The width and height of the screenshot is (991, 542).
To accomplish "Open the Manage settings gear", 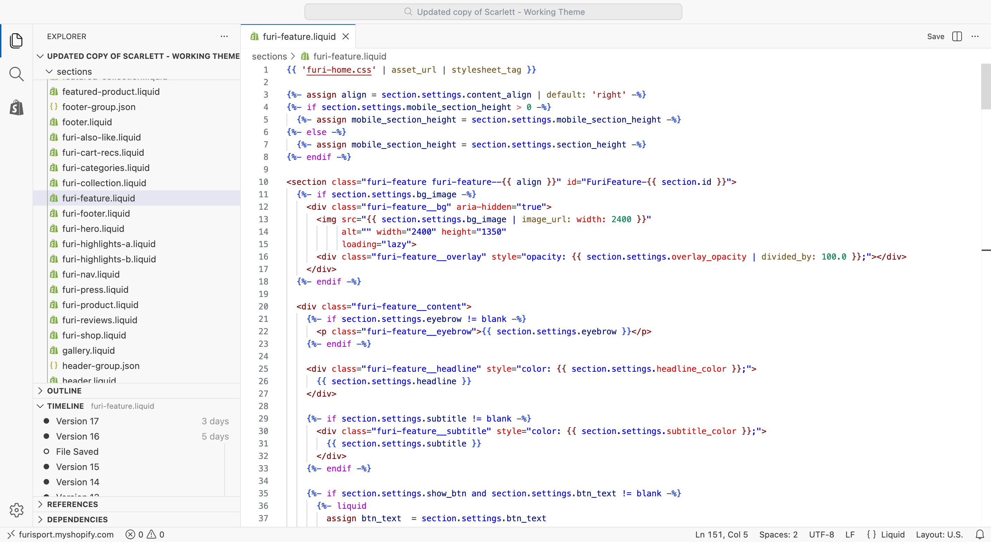I will click(x=16, y=510).
